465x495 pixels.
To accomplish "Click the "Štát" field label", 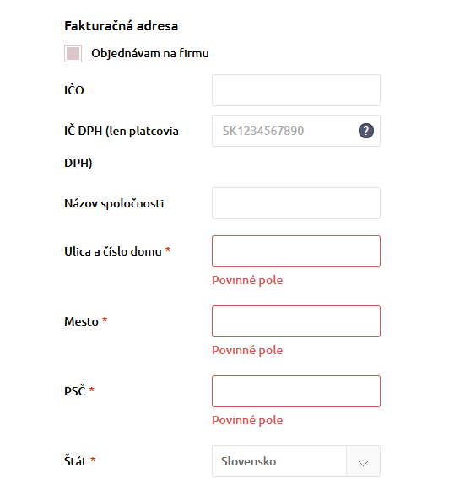I will [x=75, y=461].
